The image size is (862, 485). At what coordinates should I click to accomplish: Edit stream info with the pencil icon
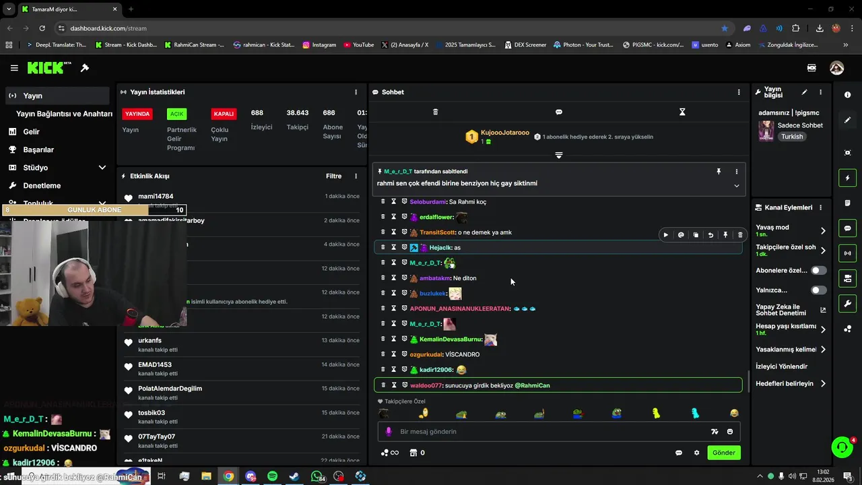click(x=804, y=92)
